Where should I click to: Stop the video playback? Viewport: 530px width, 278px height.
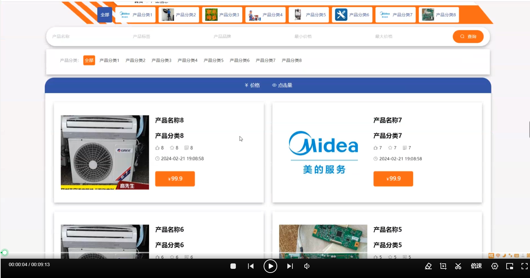pyautogui.click(x=233, y=266)
